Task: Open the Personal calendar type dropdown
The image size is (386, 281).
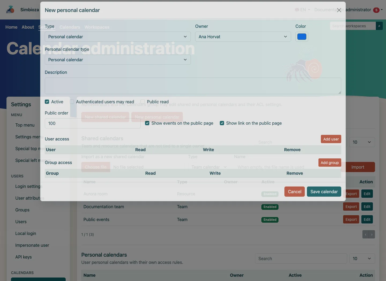Action: click(x=118, y=60)
